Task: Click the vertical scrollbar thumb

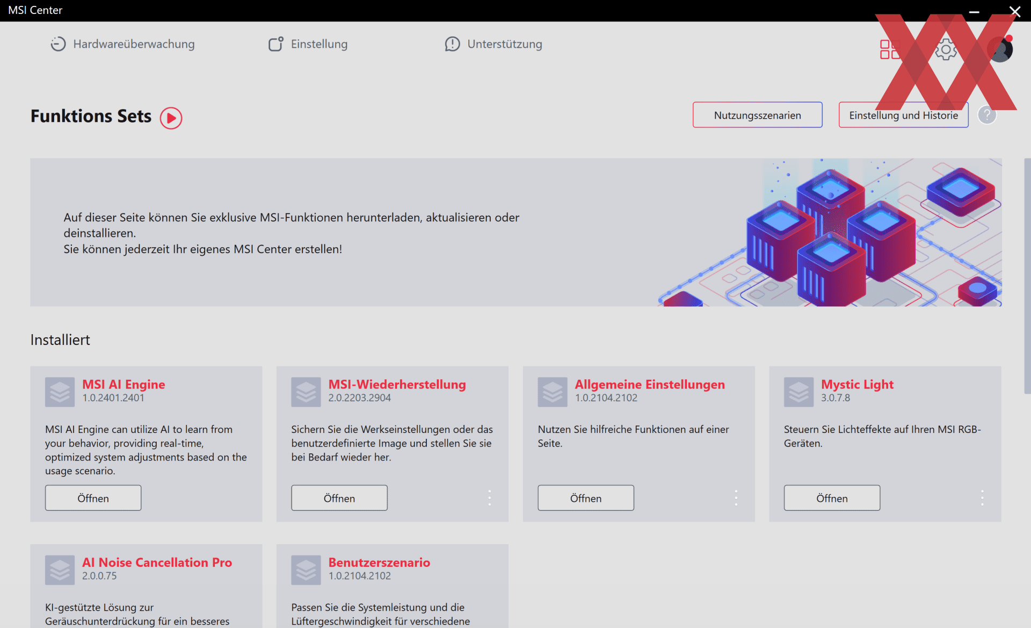Action: 1027,276
